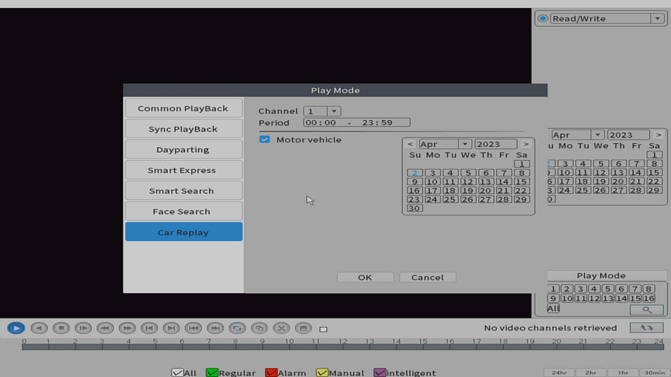Click the refresh arrows button
Screen dimensions: 671x377
647,328
